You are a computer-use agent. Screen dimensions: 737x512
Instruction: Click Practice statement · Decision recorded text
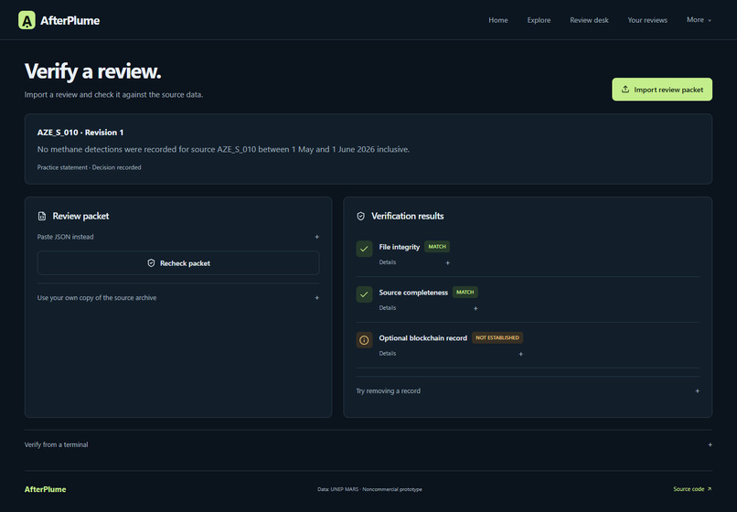coord(89,167)
